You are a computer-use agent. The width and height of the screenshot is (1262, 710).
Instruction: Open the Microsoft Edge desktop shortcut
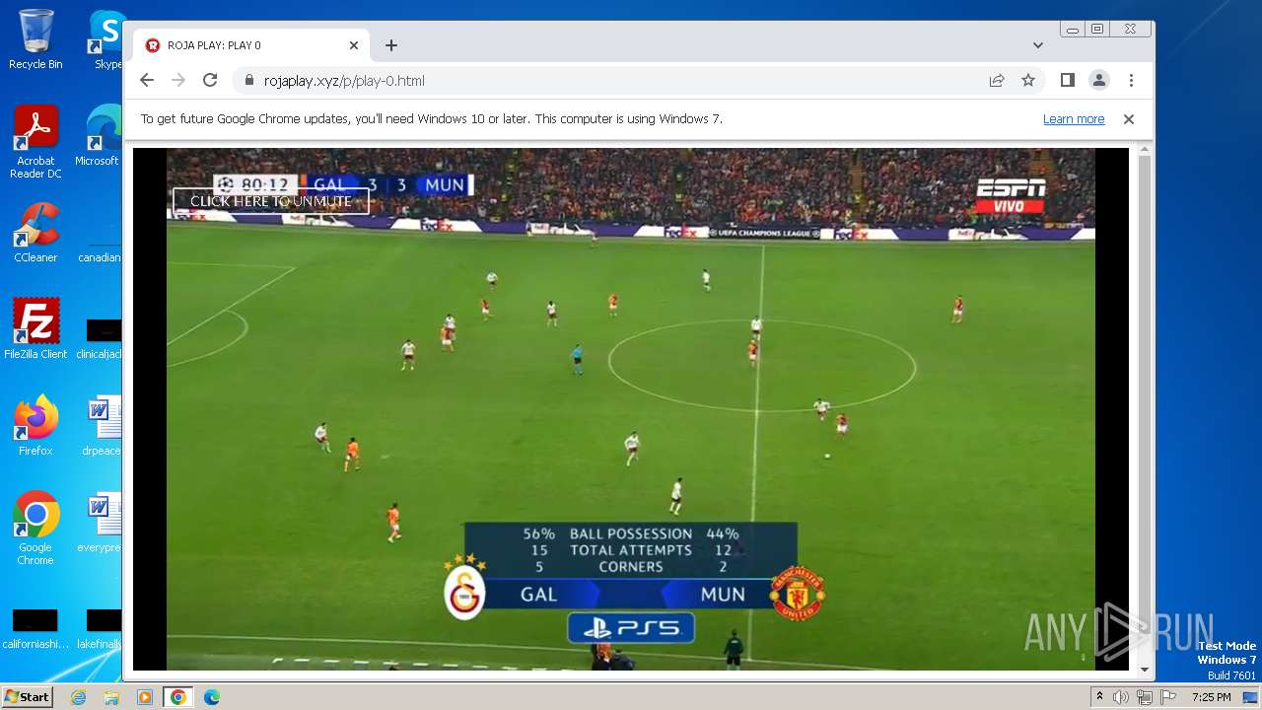pyautogui.click(x=99, y=135)
